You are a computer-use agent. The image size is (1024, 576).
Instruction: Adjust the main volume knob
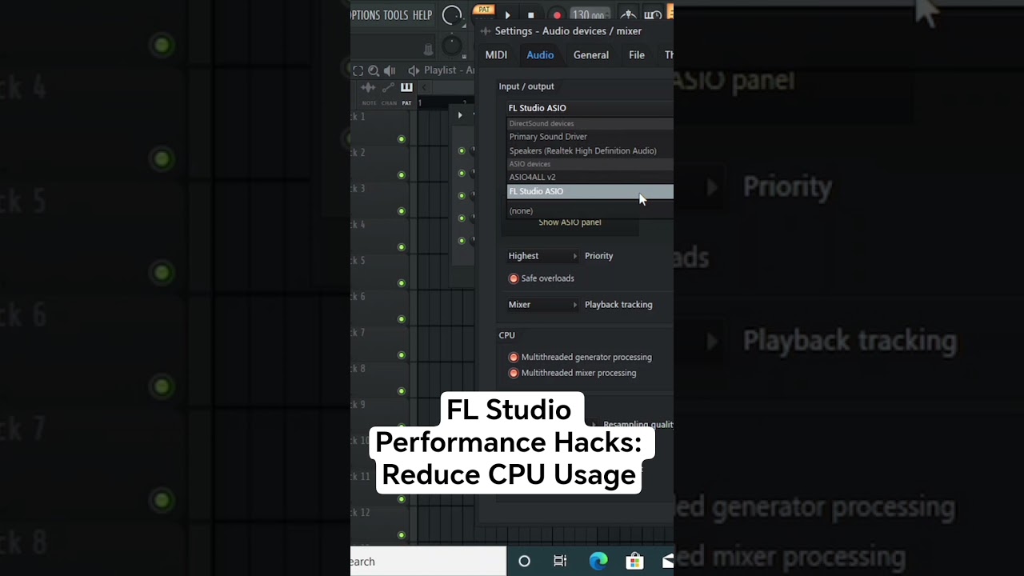tap(452, 15)
